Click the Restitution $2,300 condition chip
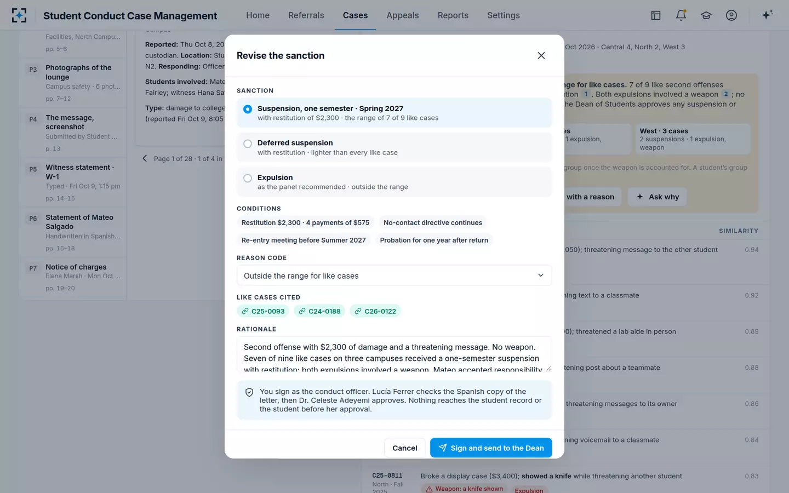 (305, 223)
